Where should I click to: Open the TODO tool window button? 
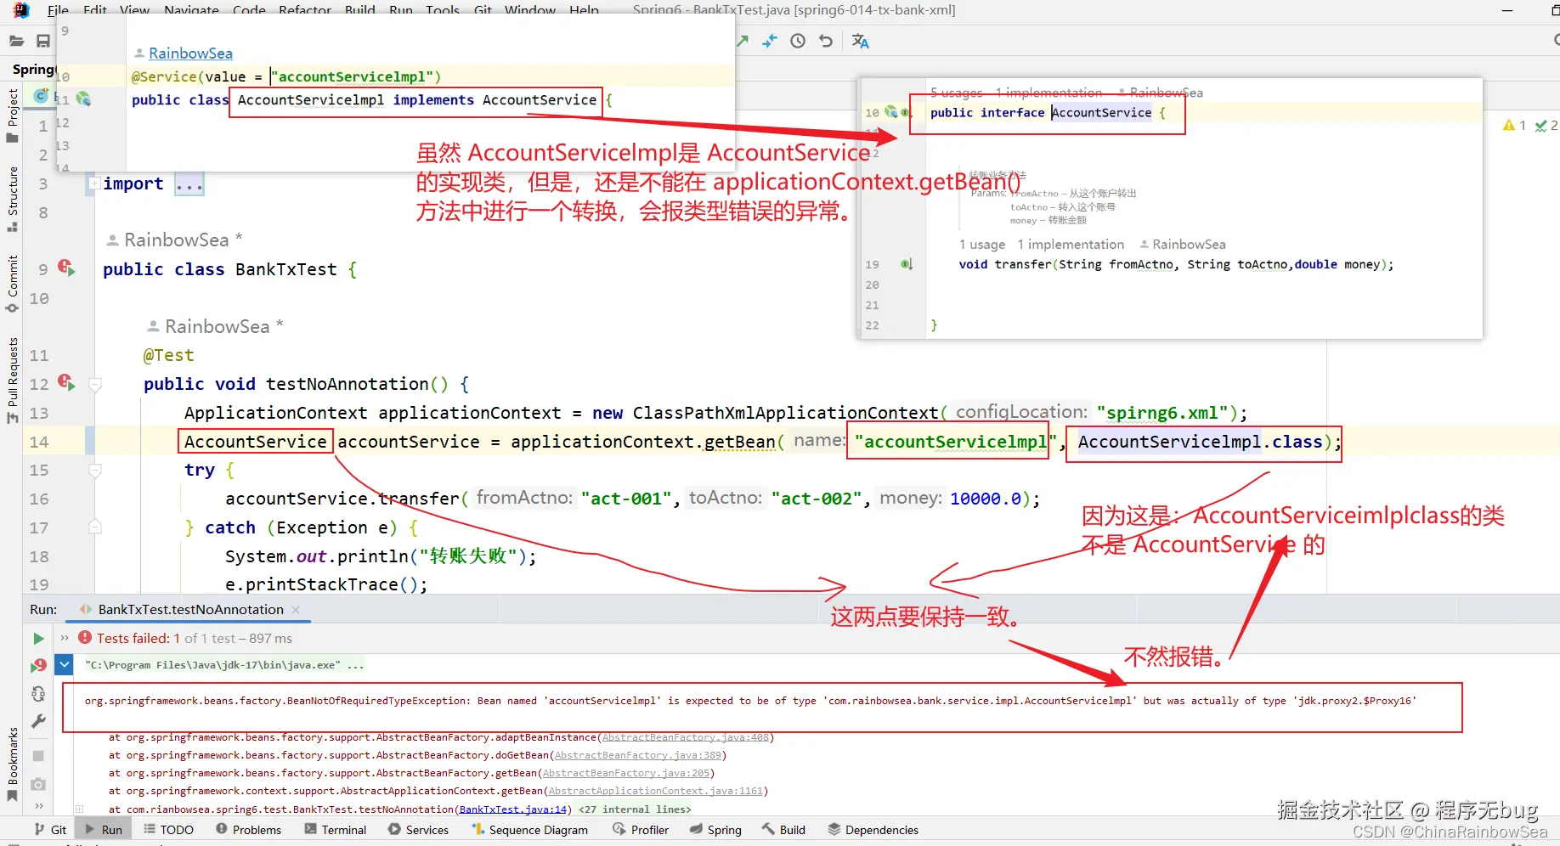point(168,830)
